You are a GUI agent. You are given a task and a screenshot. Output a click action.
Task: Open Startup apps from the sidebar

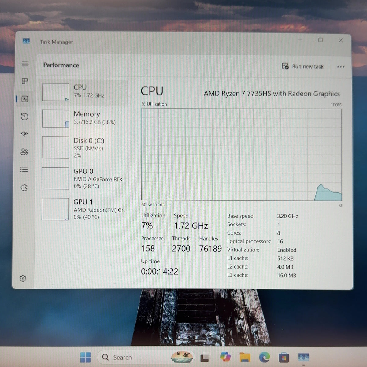[24, 134]
